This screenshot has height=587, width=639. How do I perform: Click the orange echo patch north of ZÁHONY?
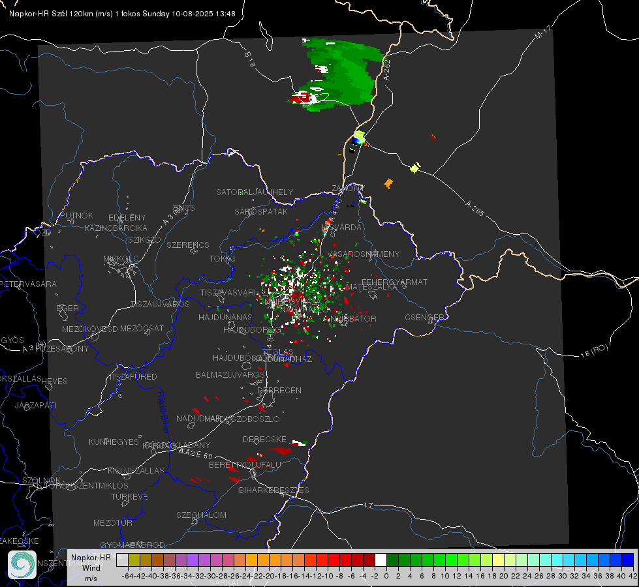[388, 184]
